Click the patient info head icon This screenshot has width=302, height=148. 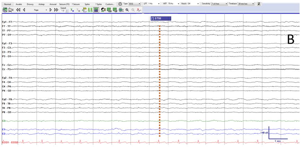point(103,10)
